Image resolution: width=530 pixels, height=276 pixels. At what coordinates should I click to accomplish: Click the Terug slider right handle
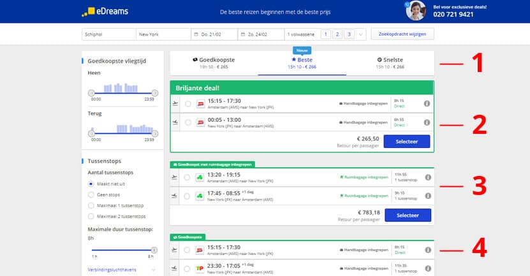(x=155, y=133)
